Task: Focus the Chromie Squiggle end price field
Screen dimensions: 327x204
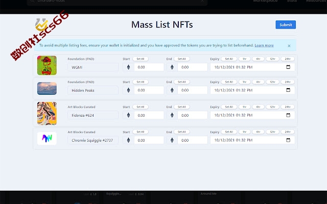Action: click(193, 140)
